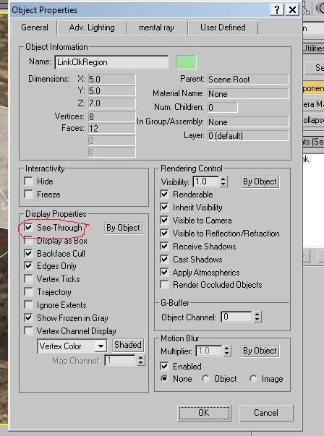Click OK to confirm properties
Screen dimensions: 324x436
pyautogui.click(x=204, y=413)
